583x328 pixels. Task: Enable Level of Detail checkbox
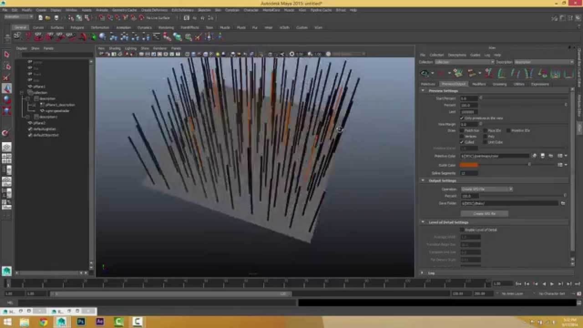coord(462,230)
